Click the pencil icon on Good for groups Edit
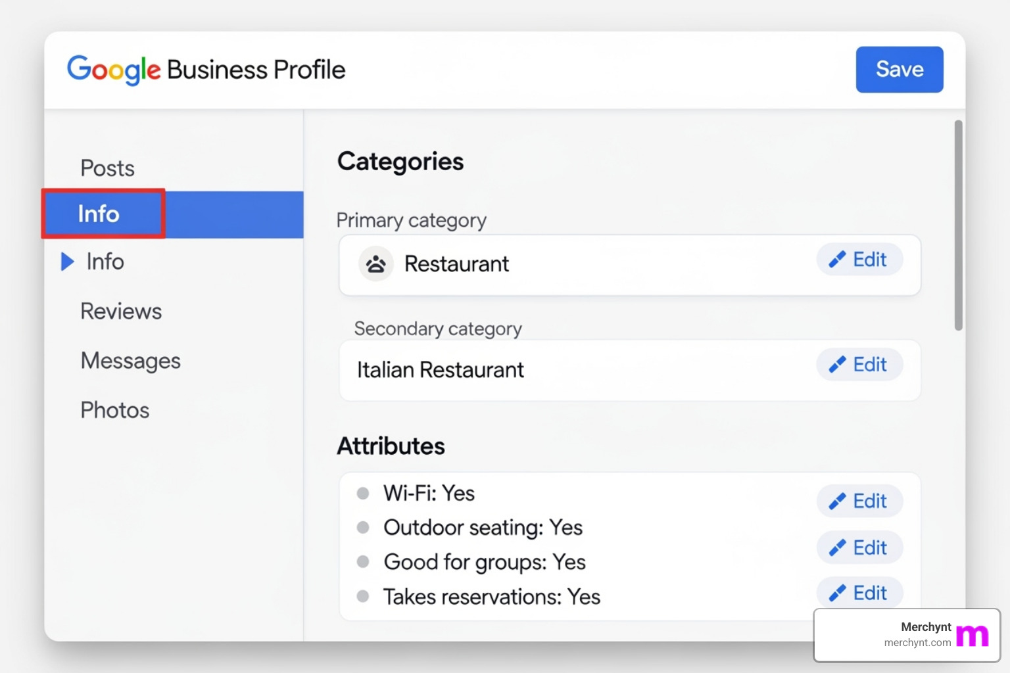Viewport: 1010px width, 673px height. [838, 547]
